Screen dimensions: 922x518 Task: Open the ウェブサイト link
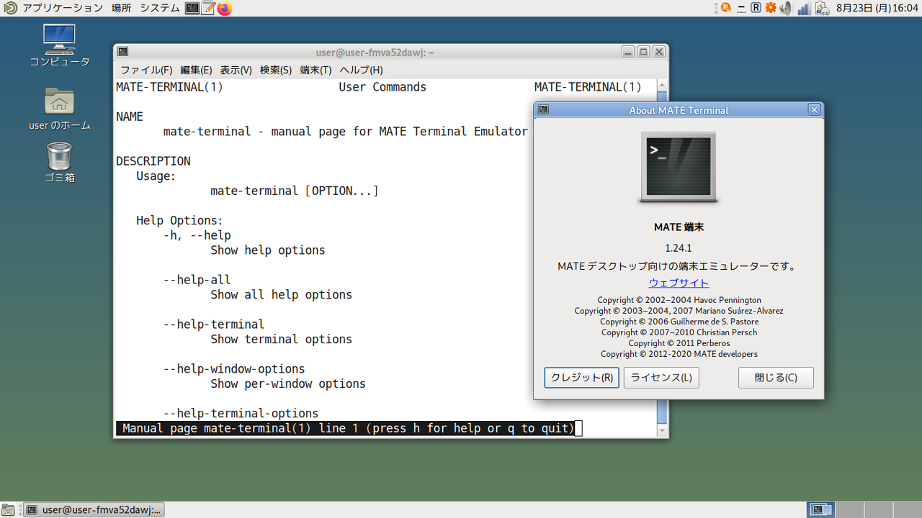point(679,283)
